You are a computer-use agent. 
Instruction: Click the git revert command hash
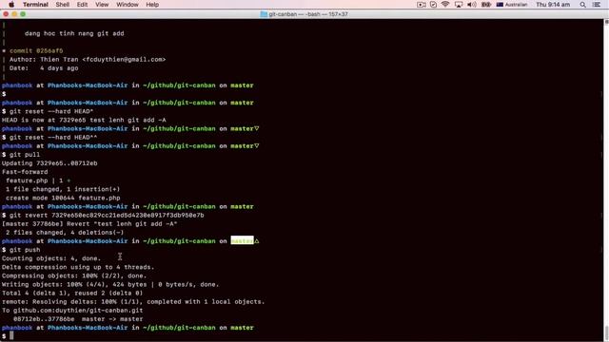128,216
